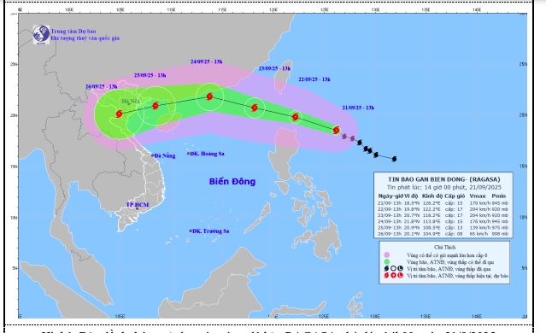The image size is (546, 333).
Task: Click the easternmost black past-position storm marker
Action: pyautogui.click(x=394, y=159)
